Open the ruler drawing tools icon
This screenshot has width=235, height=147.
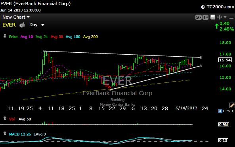232,105
